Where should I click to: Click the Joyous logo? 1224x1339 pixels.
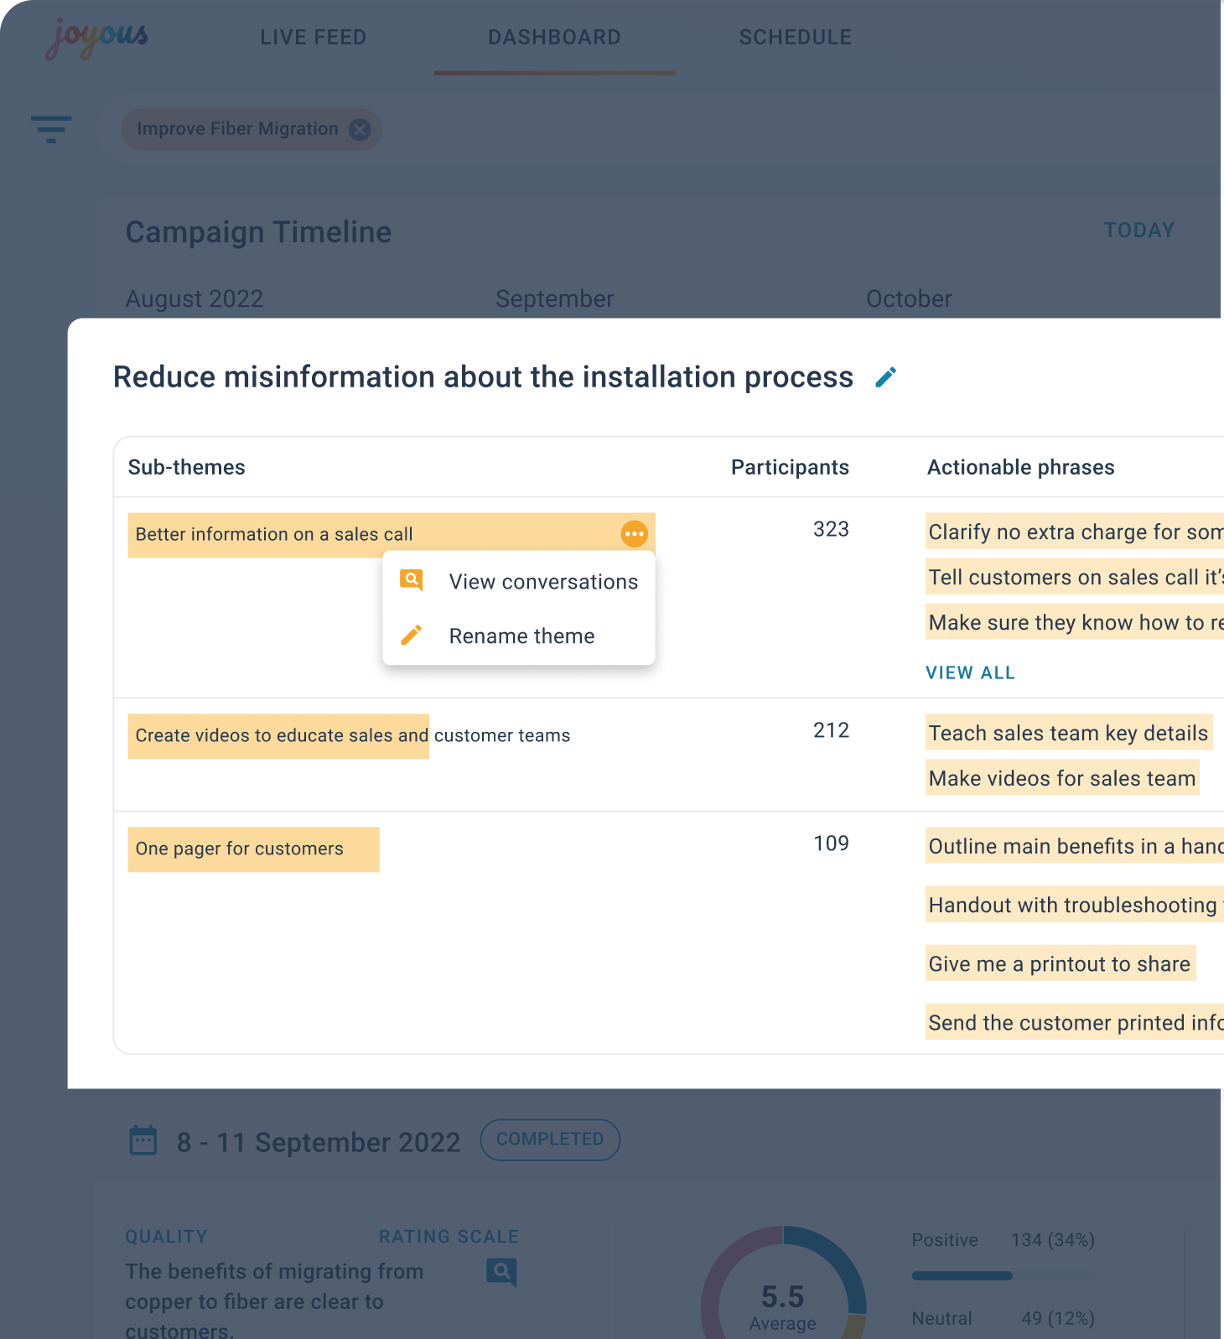(x=96, y=38)
